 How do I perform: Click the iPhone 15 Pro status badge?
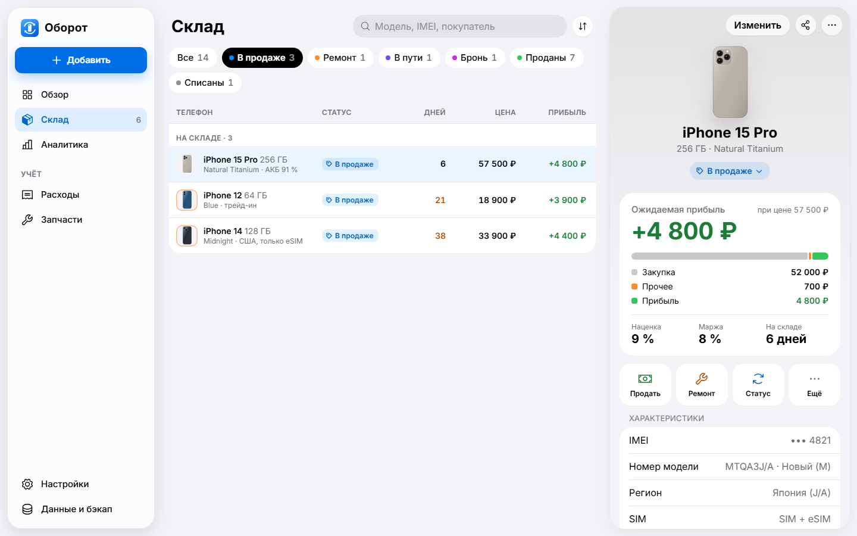click(350, 164)
